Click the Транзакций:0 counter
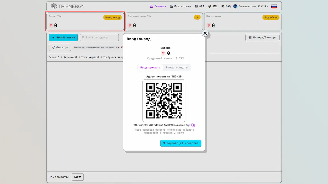Screen dimensions: 328x184 tap(90, 57)
